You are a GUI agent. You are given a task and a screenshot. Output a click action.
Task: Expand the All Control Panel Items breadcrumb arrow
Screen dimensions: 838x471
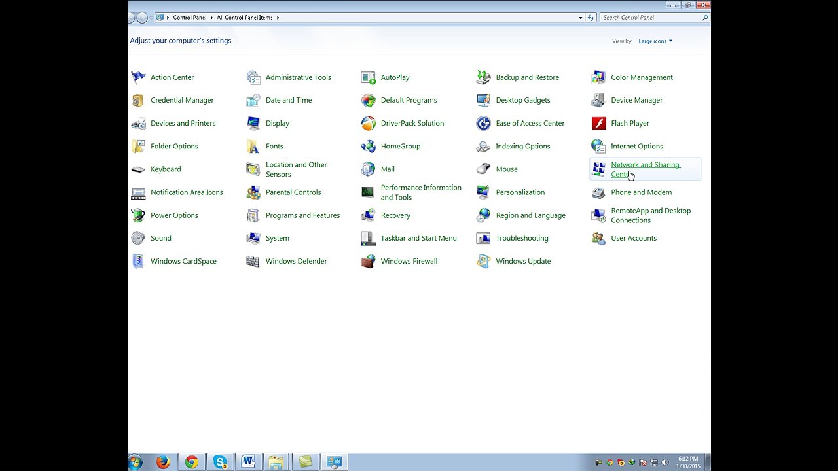[x=278, y=18]
